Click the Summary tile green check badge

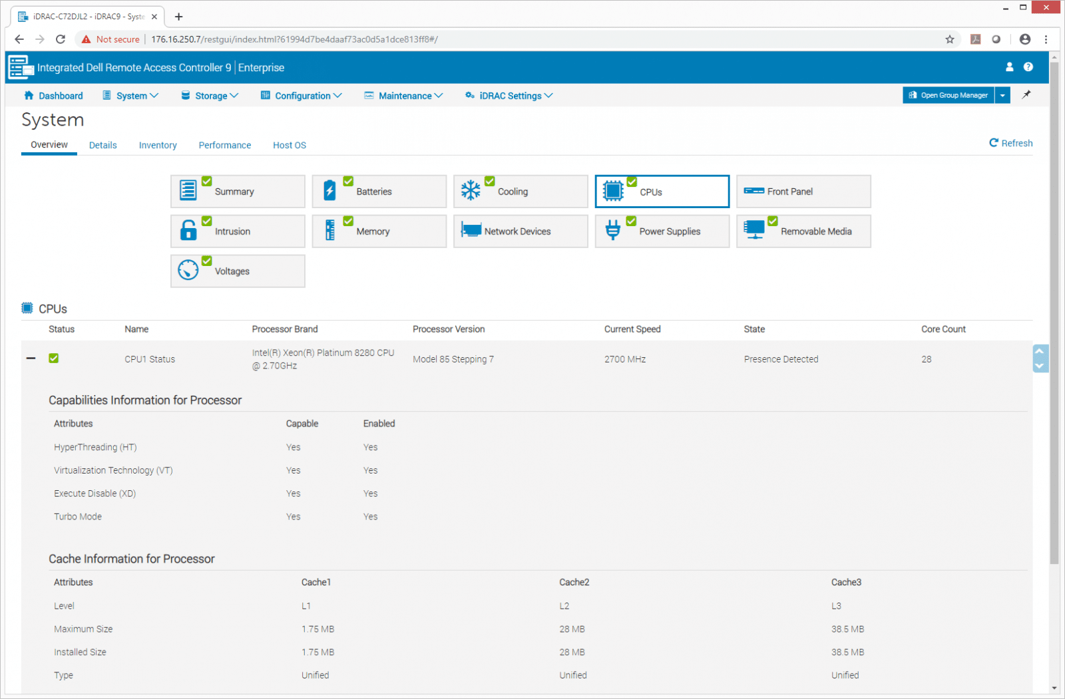coord(207,181)
